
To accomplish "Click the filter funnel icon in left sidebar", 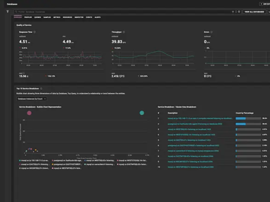I will click(7, 12).
